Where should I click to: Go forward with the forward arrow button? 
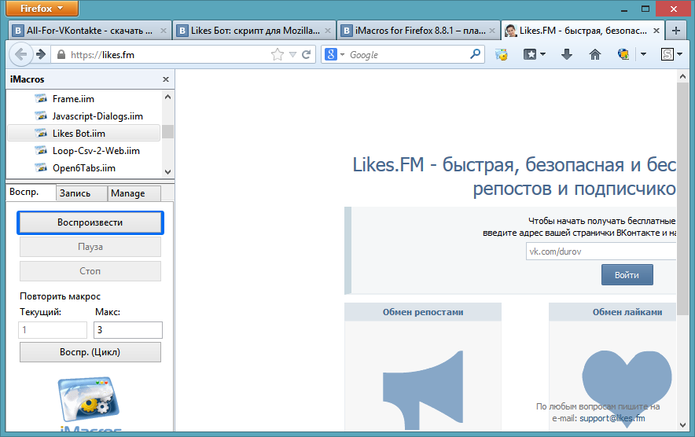[41, 54]
